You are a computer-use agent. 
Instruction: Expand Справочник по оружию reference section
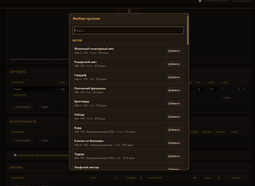(x=43, y=155)
